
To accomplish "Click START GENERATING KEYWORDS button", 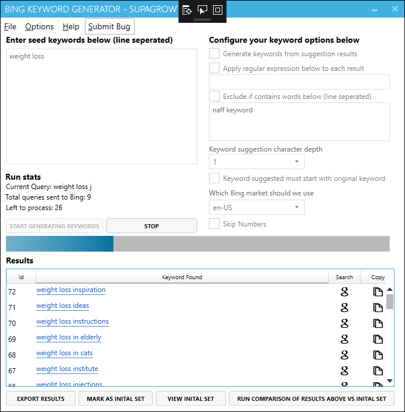I will point(54,226).
